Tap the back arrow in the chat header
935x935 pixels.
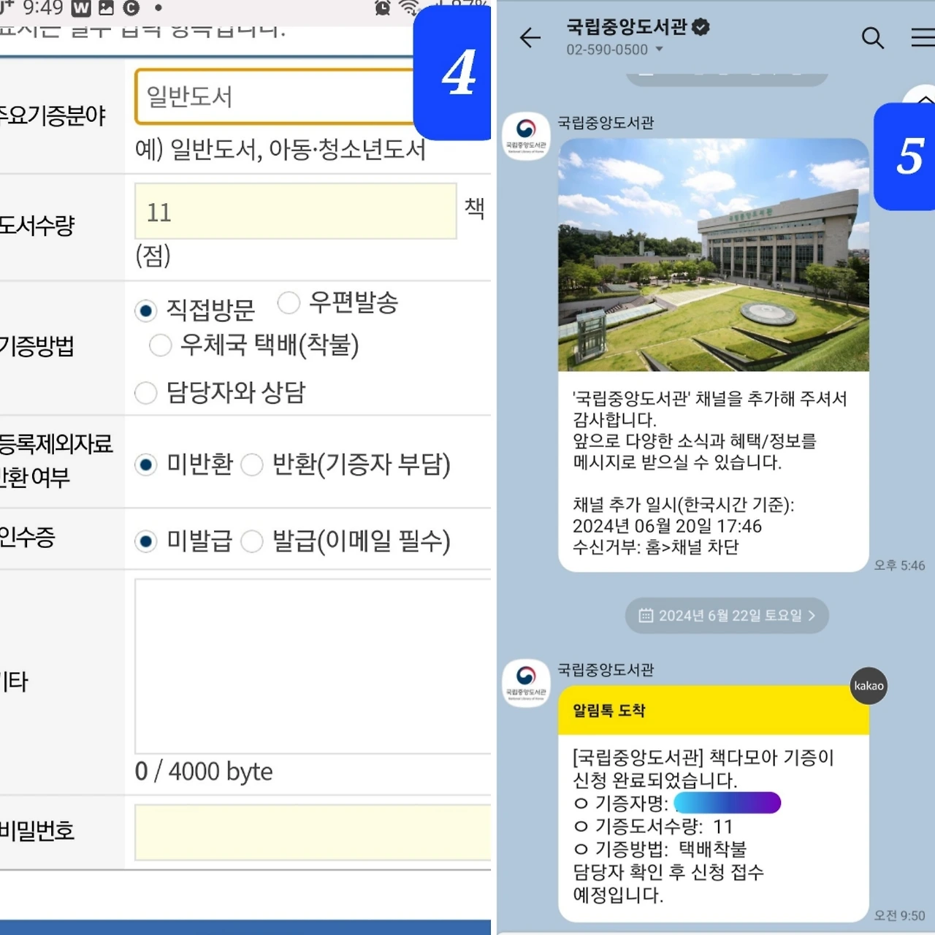[530, 37]
